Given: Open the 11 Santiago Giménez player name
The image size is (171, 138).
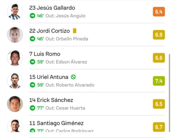Looking at the screenshot, I should coord(57,123).
